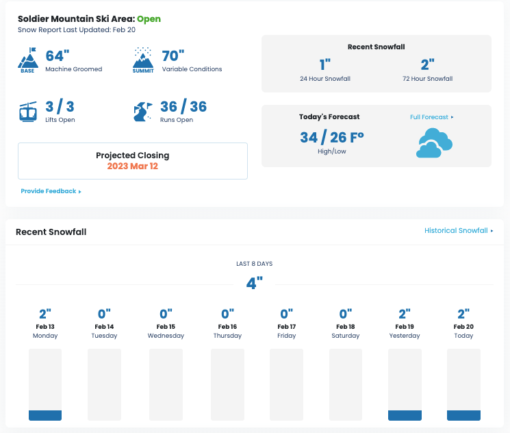Click the "Feb 16" Thursday date label
The height and width of the screenshot is (433, 510).
tap(227, 327)
